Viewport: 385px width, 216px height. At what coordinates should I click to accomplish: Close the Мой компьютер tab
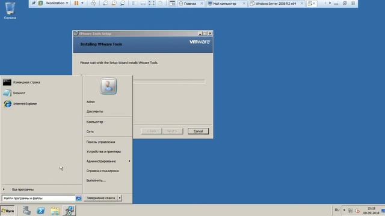(x=244, y=4)
